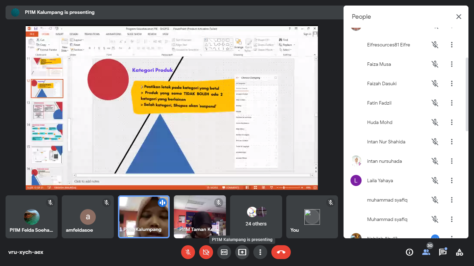Open the 24 others participant tile
This screenshot has width=474, height=266.
pyautogui.click(x=256, y=217)
